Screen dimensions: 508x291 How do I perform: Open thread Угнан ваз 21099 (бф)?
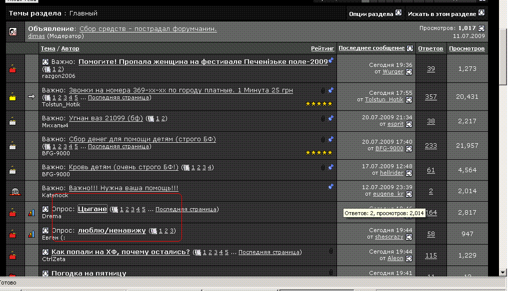pyautogui.click(x=106, y=118)
